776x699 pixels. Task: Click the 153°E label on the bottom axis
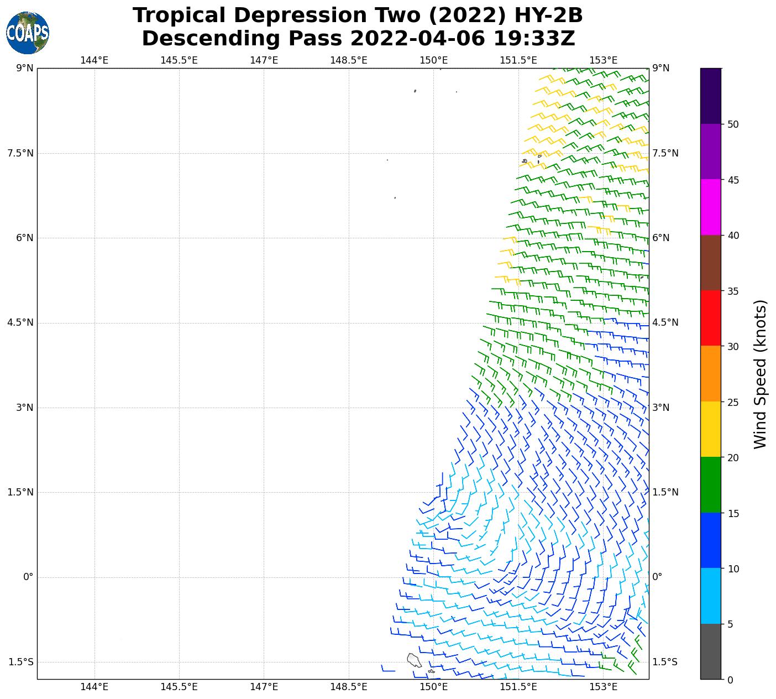[603, 687]
